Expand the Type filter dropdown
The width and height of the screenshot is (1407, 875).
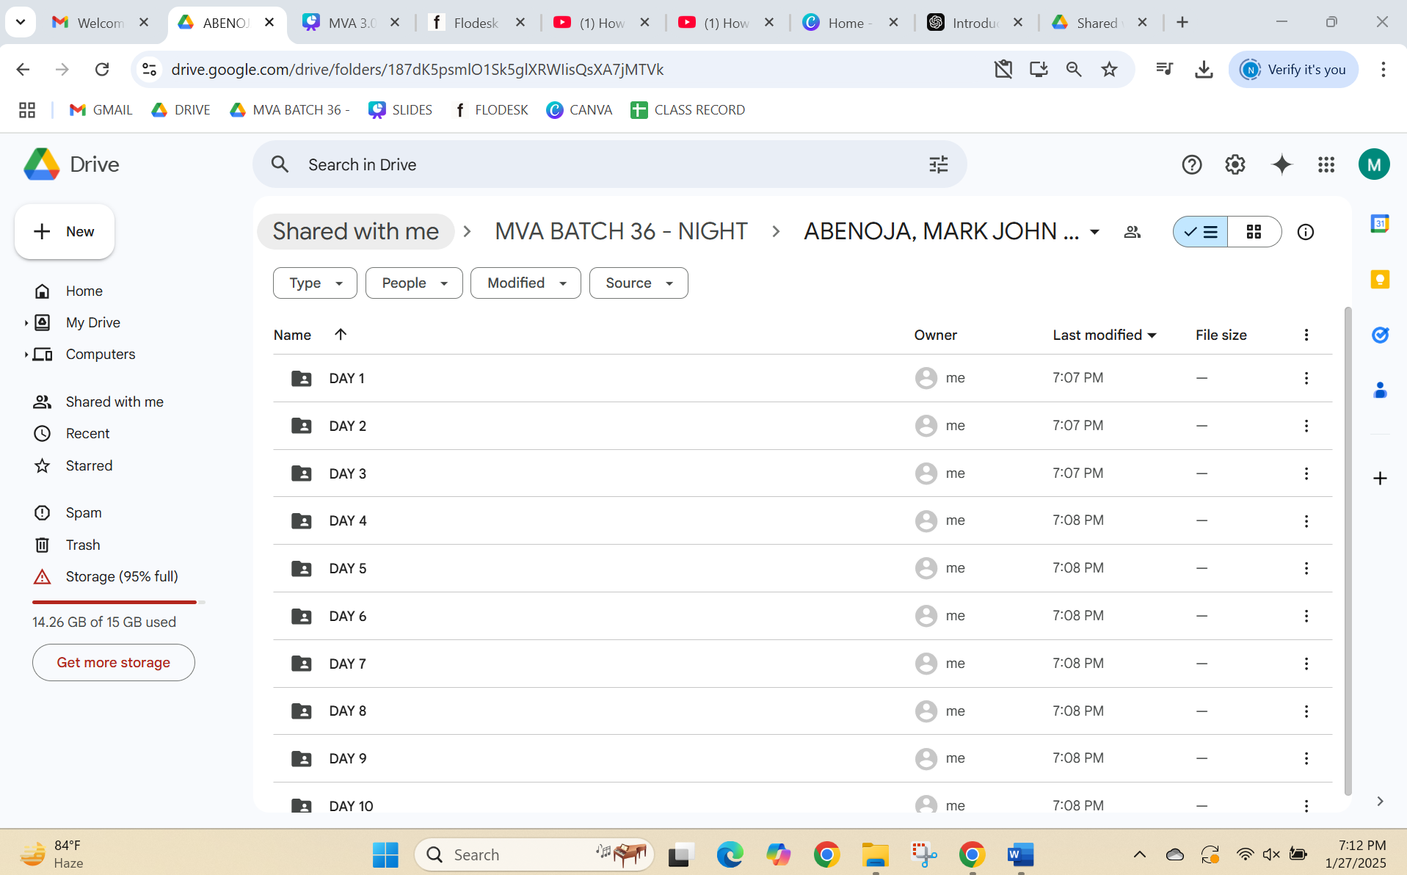point(315,283)
